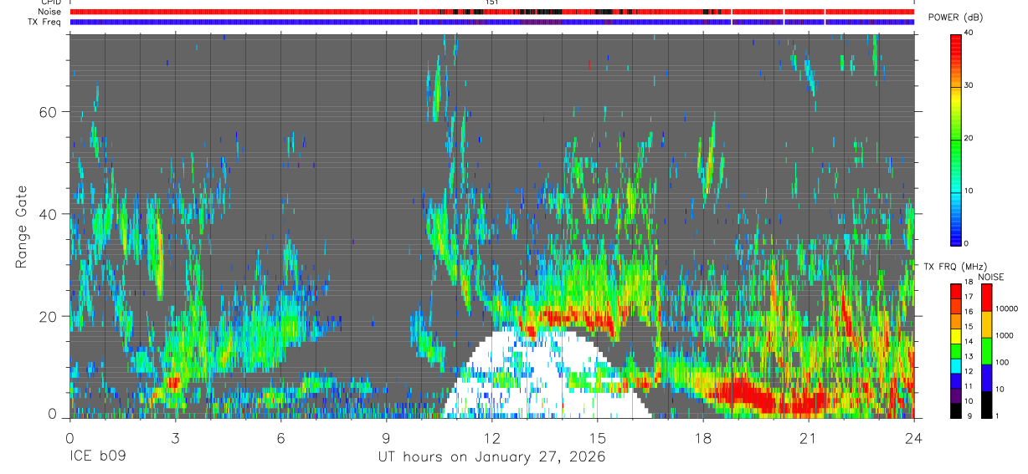Click the "UT hours on January 27, 2026" label

click(491, 457)
